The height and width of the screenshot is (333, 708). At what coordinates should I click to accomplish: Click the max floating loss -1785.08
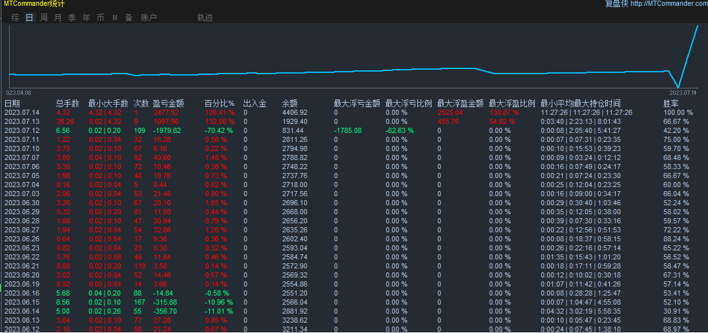click(x=348, y=130)
